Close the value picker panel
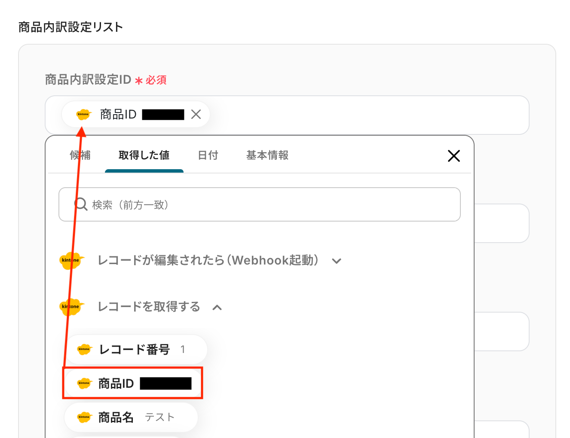This screenshot has width=570, height=438. click(x=454, y=155)
